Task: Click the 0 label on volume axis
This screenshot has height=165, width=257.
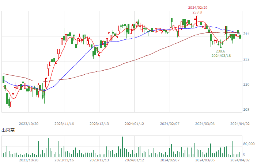Action: tap(244, 154)
